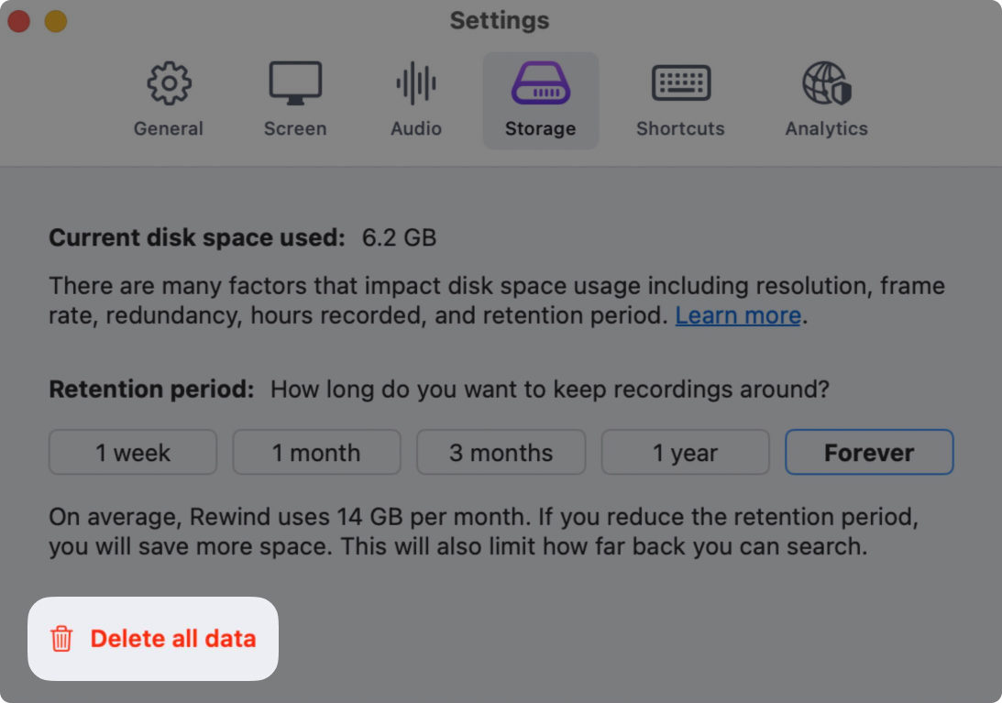This screenshot has width=1002, height=703.
Task: Open the Learn more link
Action: (x=738, y=316)
